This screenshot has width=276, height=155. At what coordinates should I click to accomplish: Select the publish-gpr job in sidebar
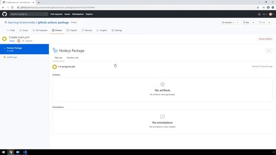coord(12,57)
